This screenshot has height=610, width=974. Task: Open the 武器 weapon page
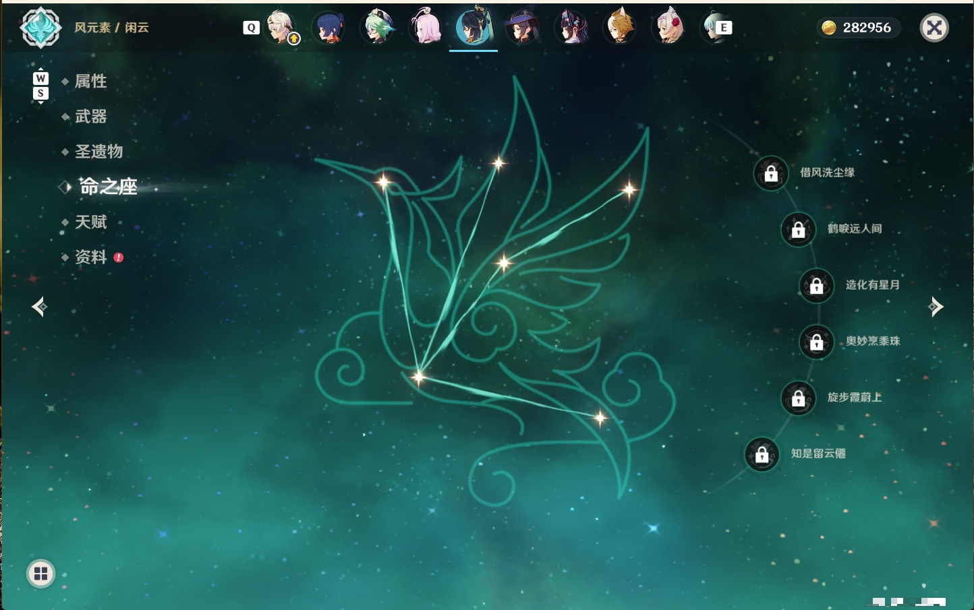[x=90, y=117]
